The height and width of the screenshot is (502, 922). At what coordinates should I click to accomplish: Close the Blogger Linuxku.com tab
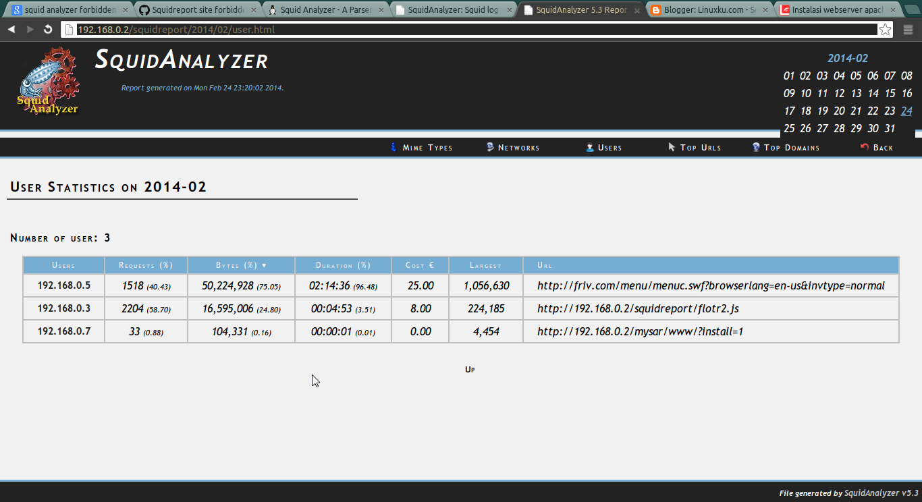[764, 10]
